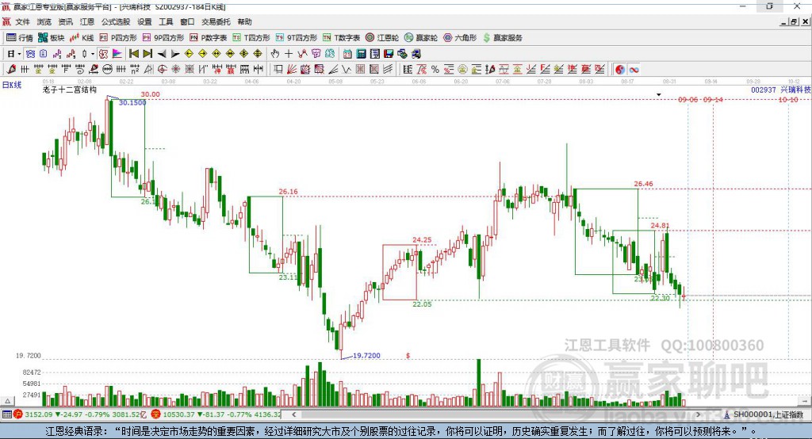Jump to first bar with skip-start arrow
This screenshot has height=439, width=812.
click(x=133, y=53)
